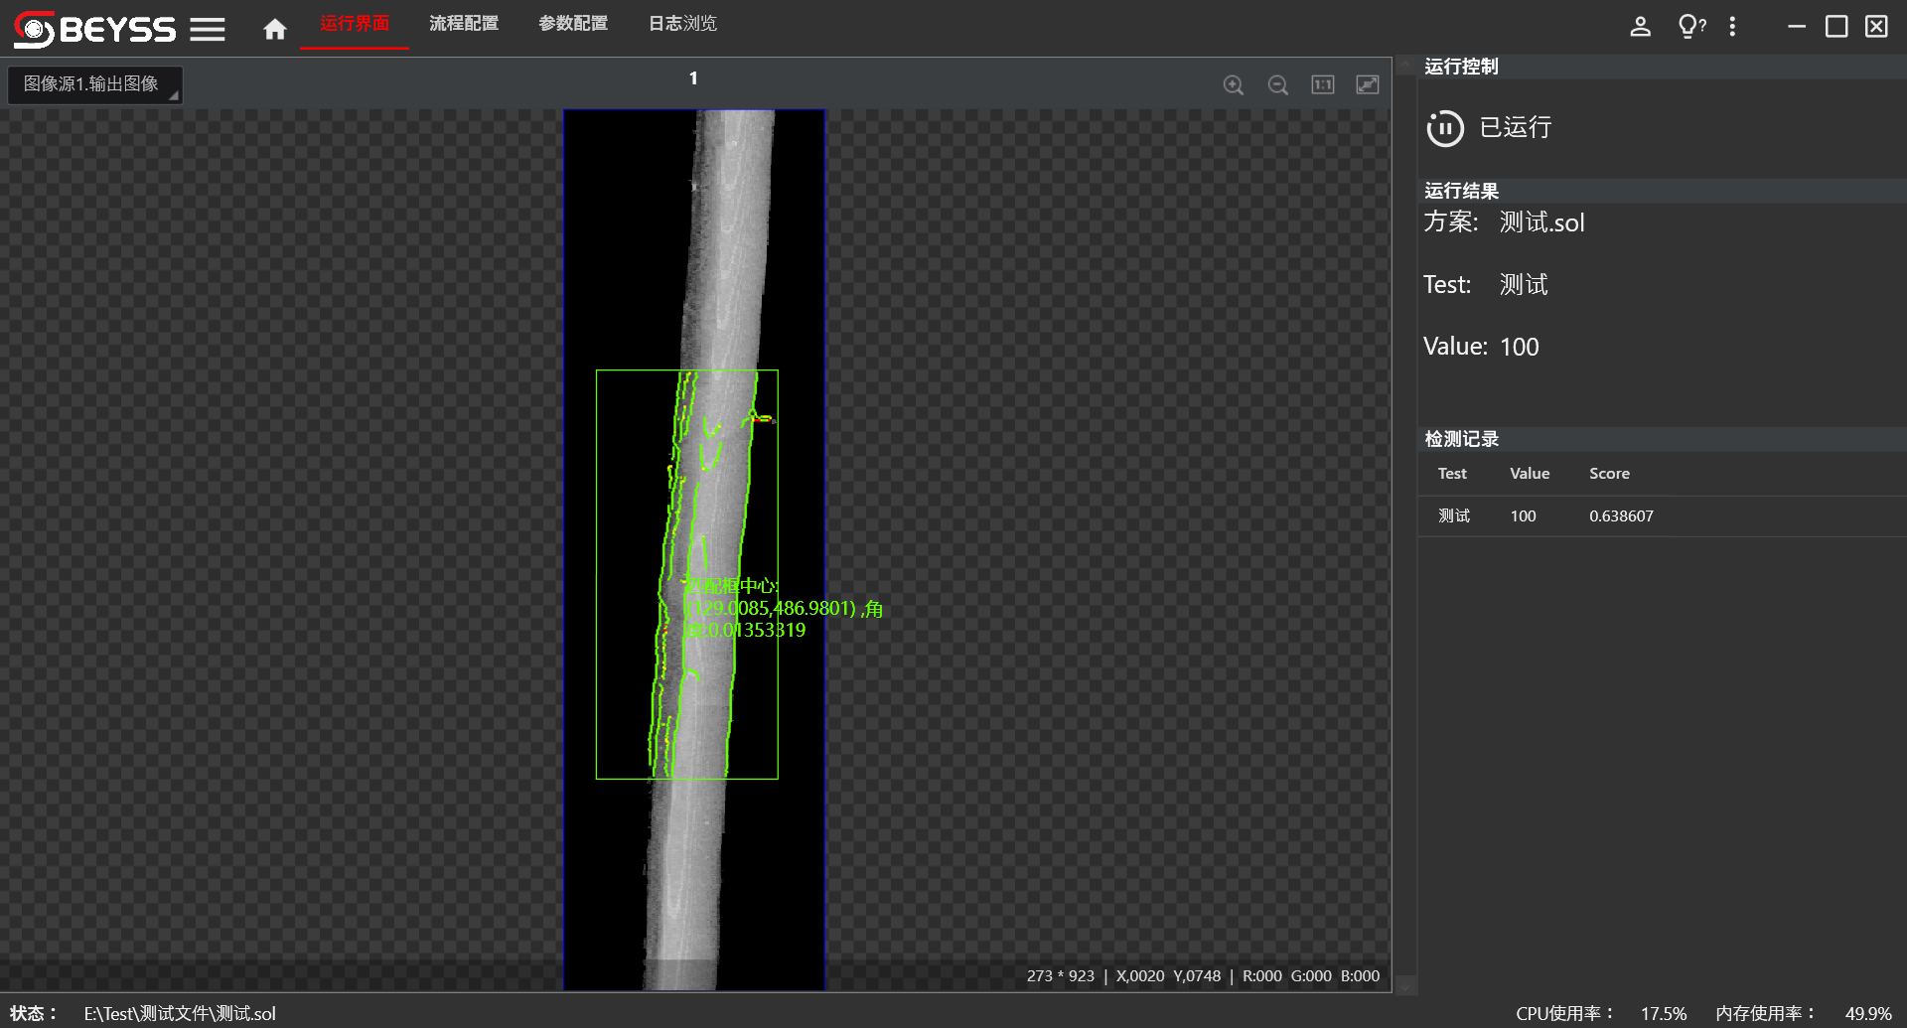1907x1028 pixels.
Task: Open the user account icon
Action: coord(1640,27)
